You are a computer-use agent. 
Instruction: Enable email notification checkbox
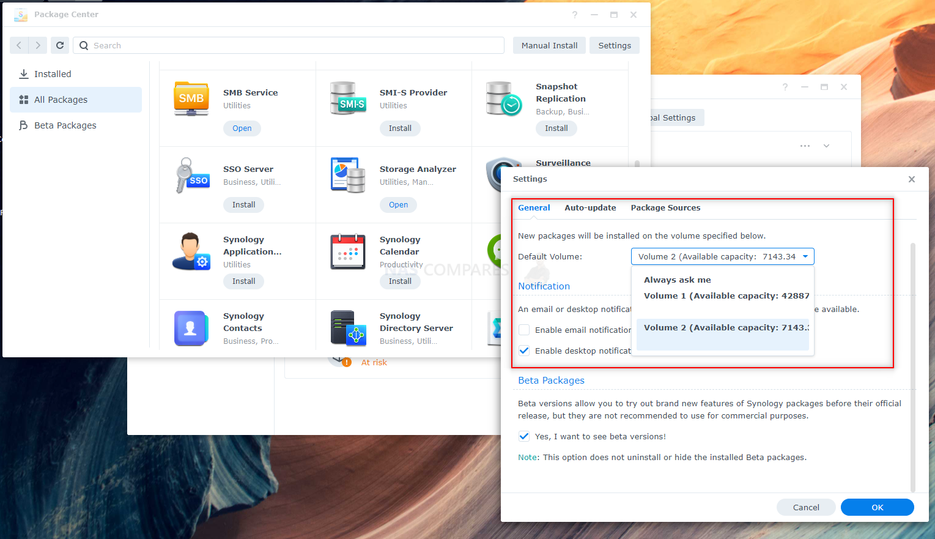click(524, 330)
